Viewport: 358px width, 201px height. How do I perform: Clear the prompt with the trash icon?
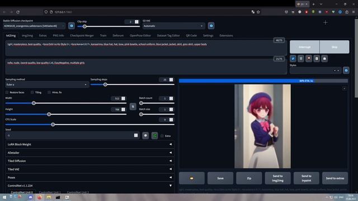[301, 59]
